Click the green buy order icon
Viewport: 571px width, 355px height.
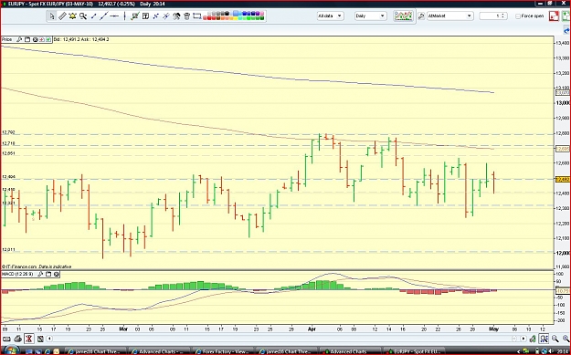click(566, 16)
